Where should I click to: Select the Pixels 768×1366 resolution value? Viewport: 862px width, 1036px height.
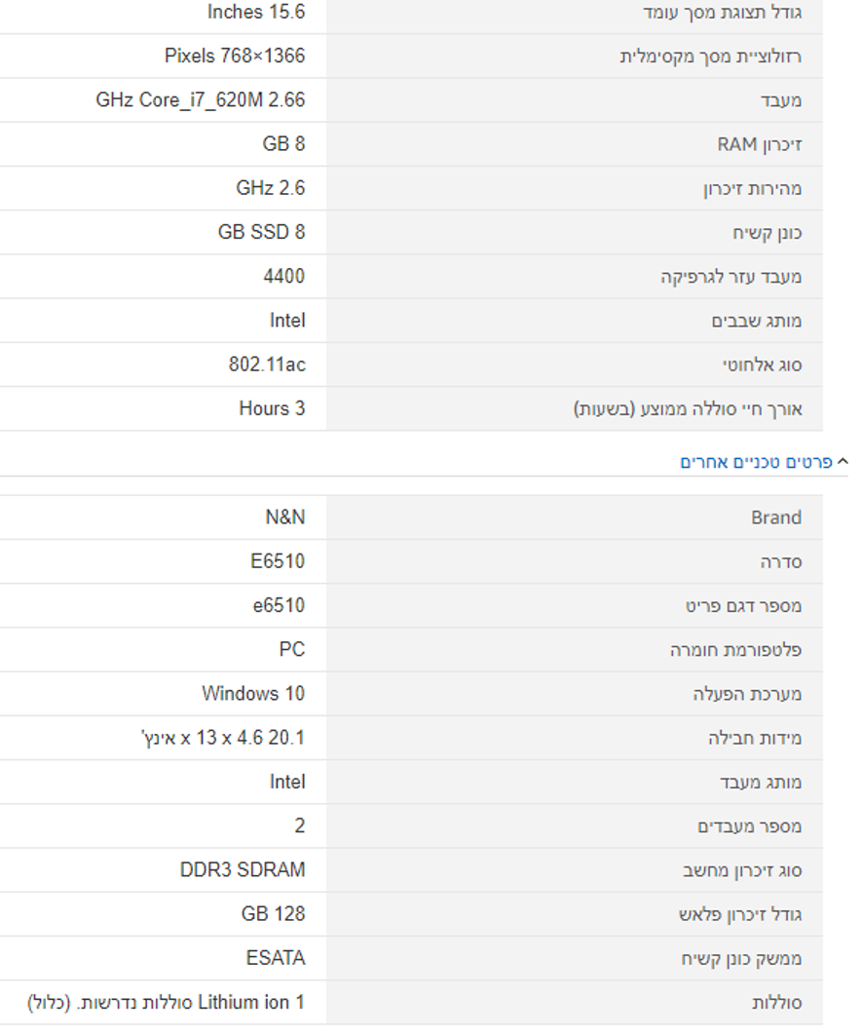click(235, 57)
